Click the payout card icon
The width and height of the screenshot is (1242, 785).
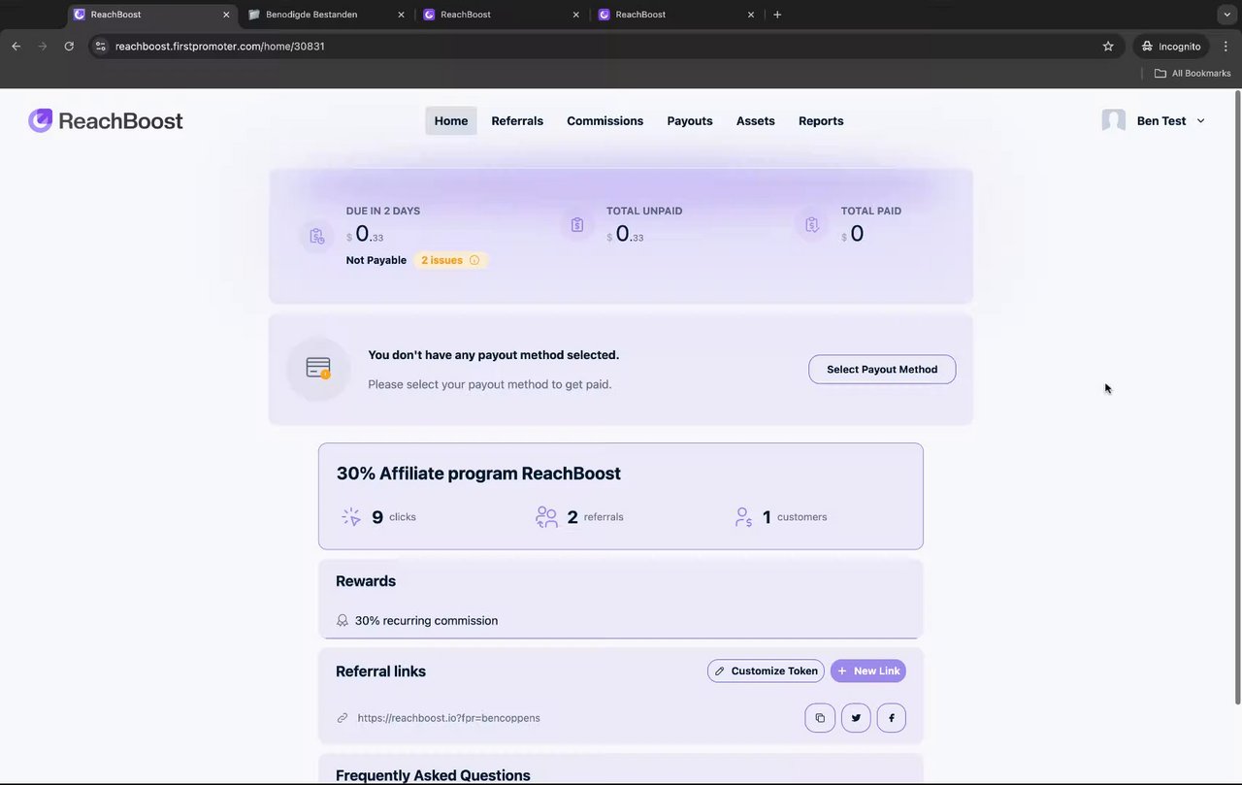[318, 369]
